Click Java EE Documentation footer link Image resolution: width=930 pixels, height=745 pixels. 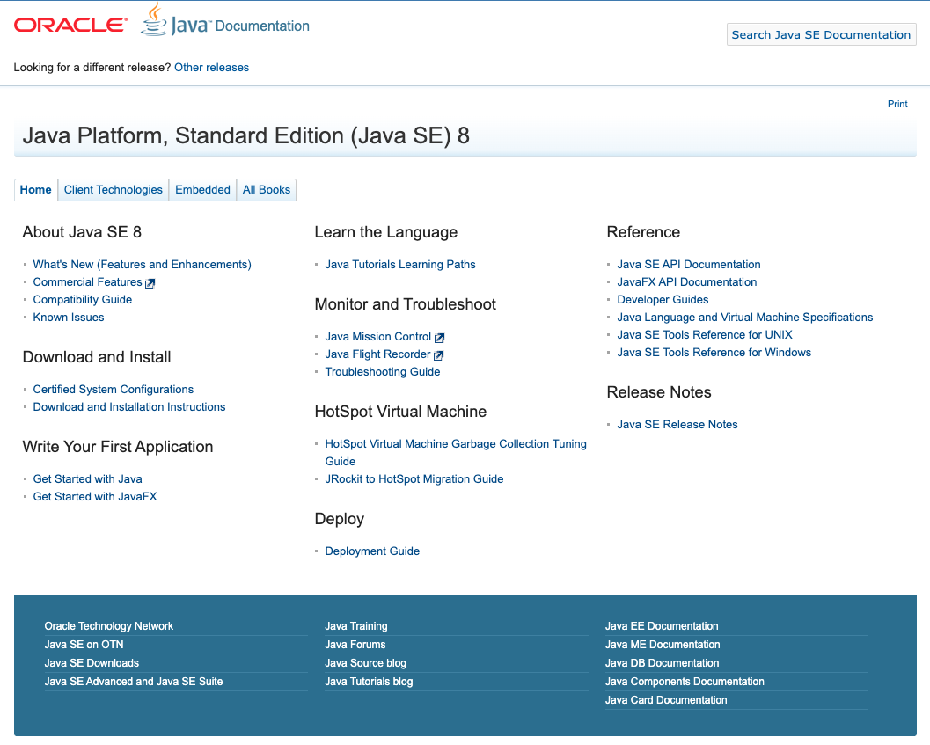coord(662,626)
